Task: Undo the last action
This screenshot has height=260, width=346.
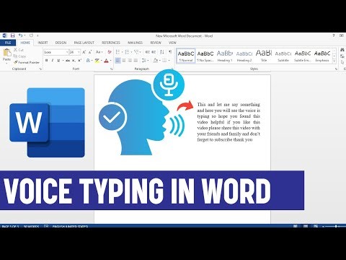Action: (20, 35)
